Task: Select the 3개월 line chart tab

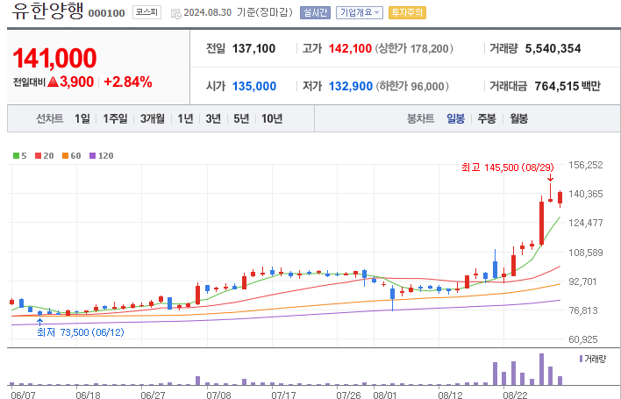Action: 153,118
